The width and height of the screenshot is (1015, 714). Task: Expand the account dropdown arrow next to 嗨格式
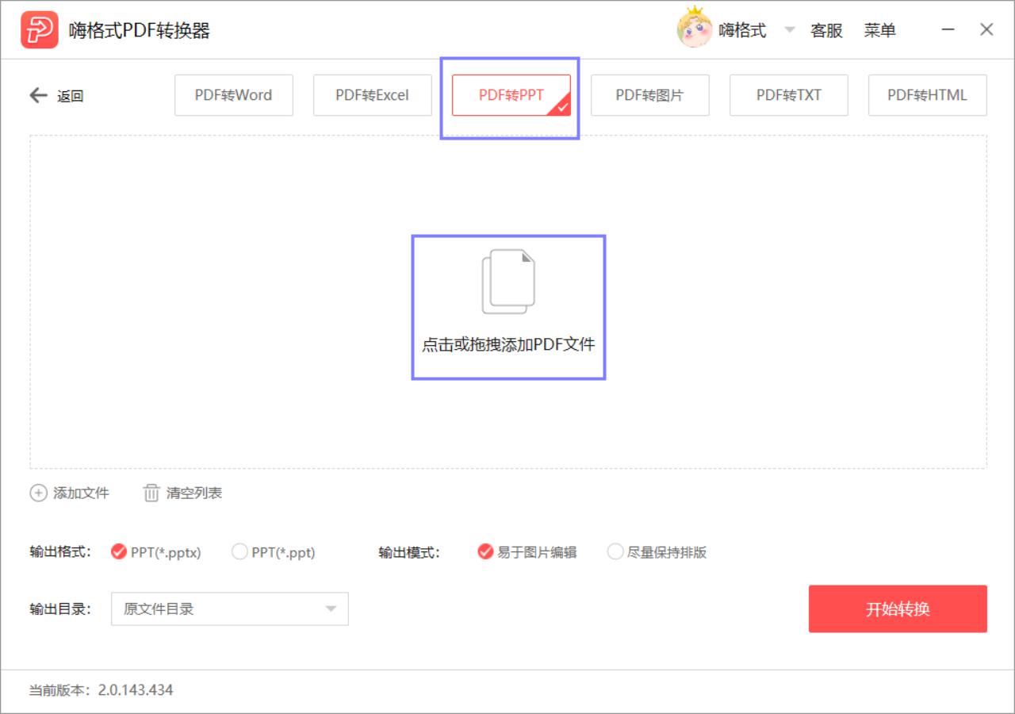[789, 30]
